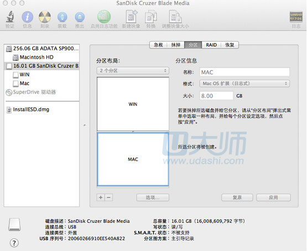Click the Revert button

tap(237, 197)
